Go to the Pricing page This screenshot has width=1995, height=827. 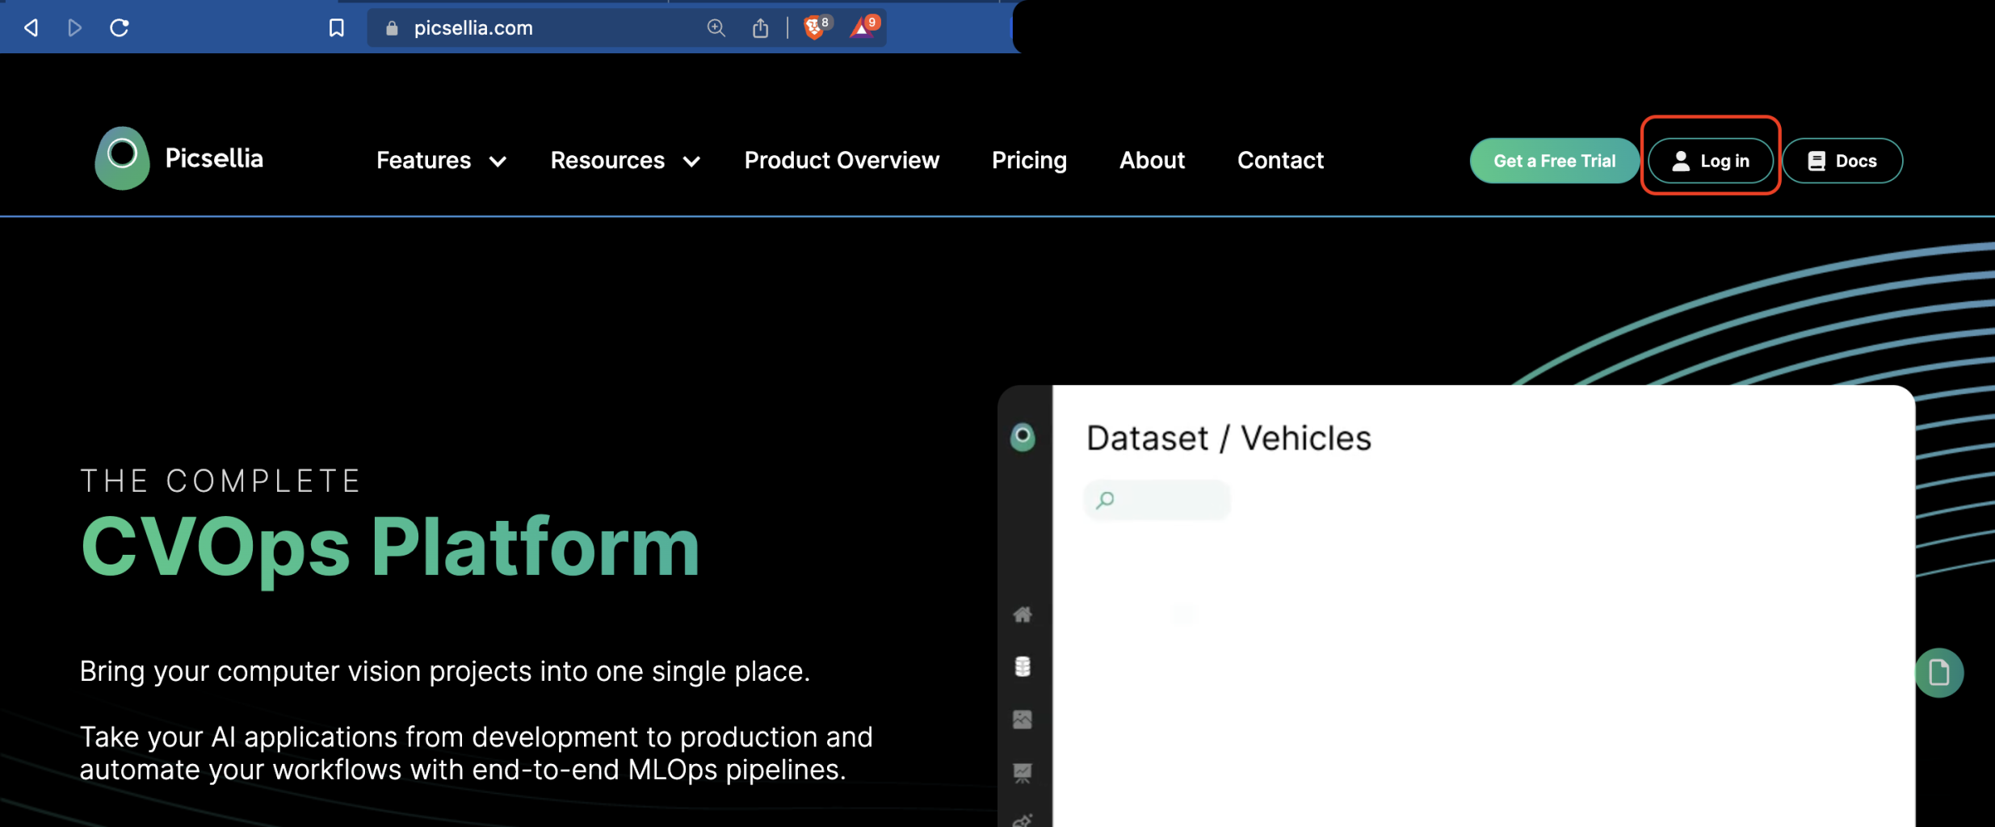click(x=1029, y=160)
